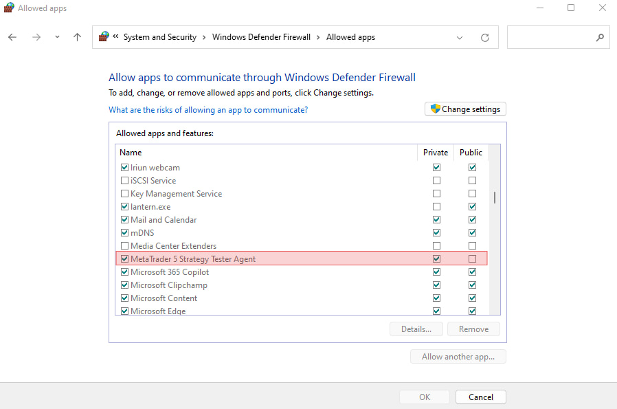Click the search magnifier icon
Image resolution: width=617 pixels, height=409 pixels.
600,37
